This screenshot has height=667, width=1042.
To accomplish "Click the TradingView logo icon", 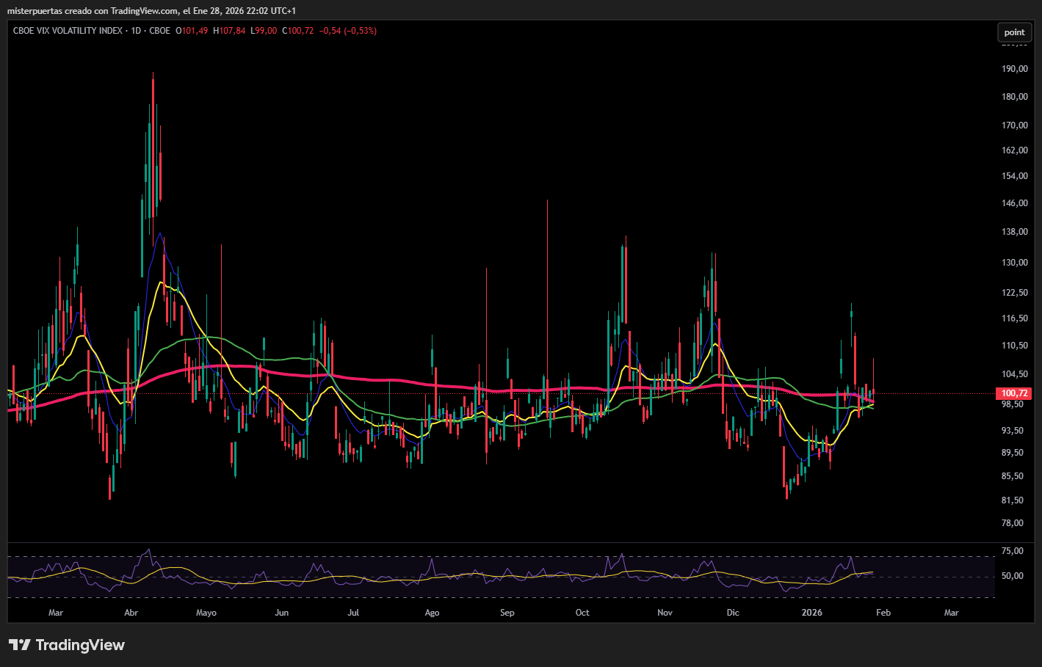I will pyautogui.click(x=20, y=645).
